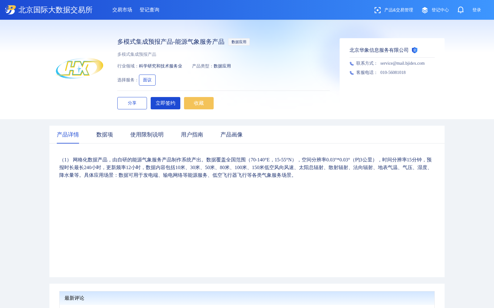494x308 pixels.
Task: Click the HX product logo thumbnail
Action: click(x=80, y=68)
